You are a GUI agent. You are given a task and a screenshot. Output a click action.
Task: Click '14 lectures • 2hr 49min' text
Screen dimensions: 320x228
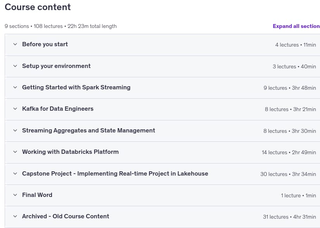click(x=289, y=152)
